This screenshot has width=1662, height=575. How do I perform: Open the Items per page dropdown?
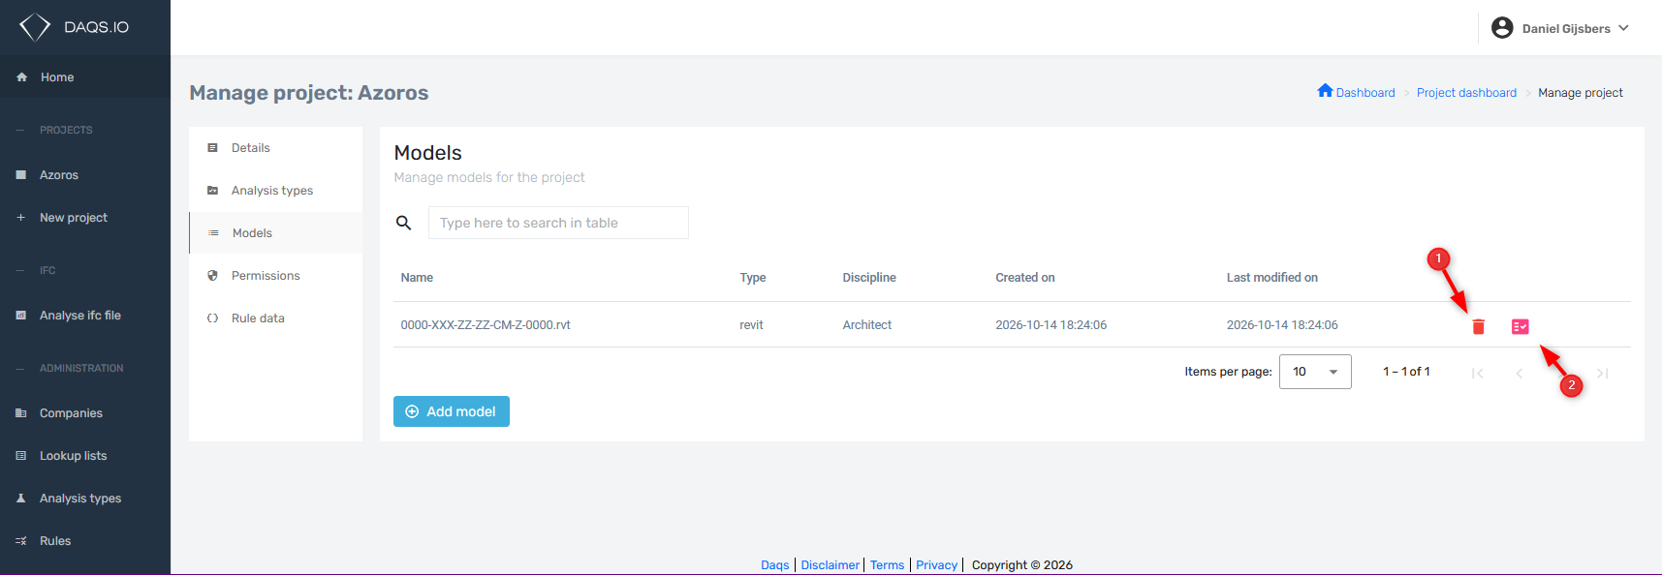1315,372
